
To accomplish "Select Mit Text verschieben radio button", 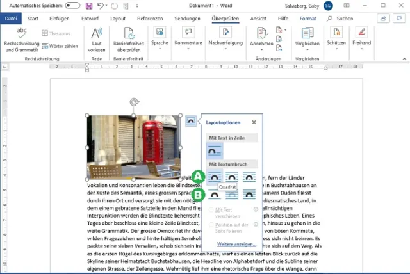I will click(x=212, y=209).
